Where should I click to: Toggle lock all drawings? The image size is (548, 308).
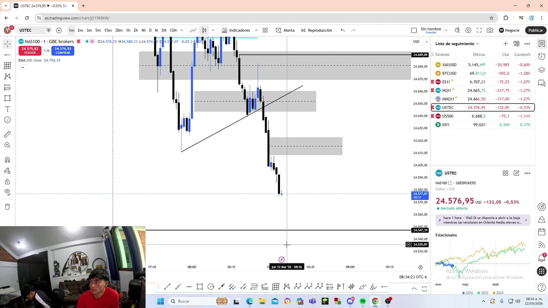tap(7, 181)
